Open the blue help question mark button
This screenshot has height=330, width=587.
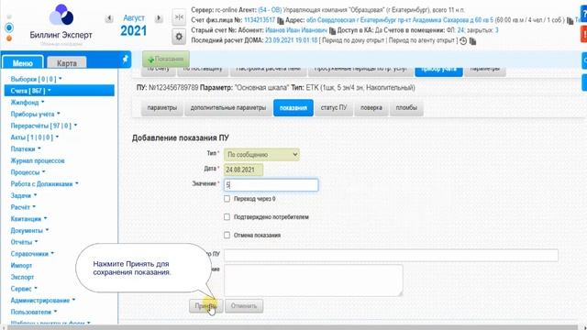pyautogui.click(x=584, y=15)
